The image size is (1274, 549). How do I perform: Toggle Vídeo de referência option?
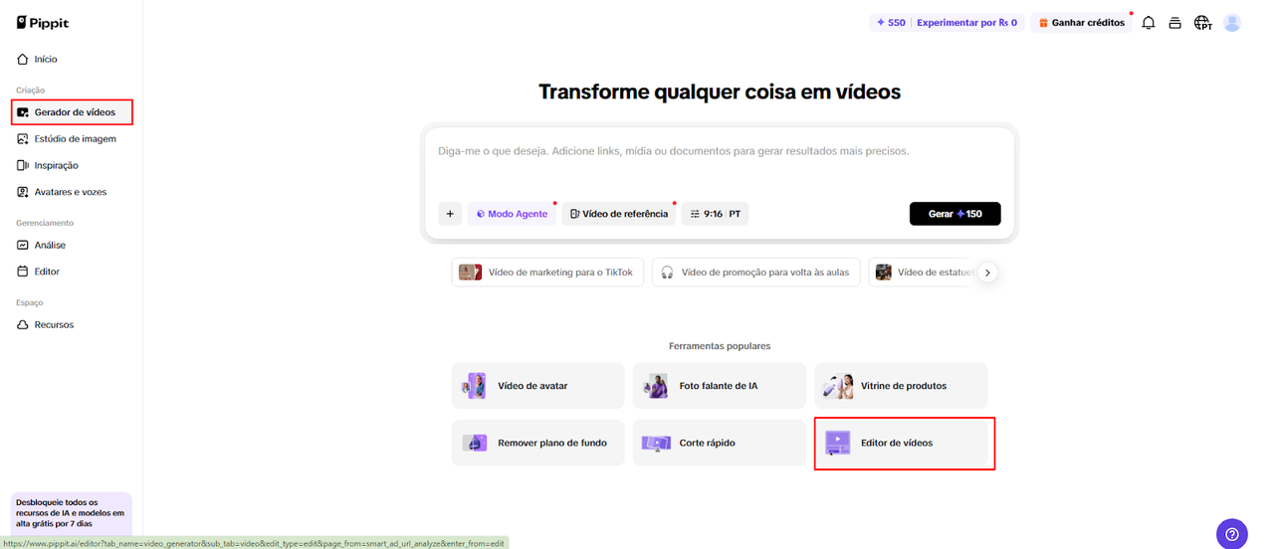[618, 214]
